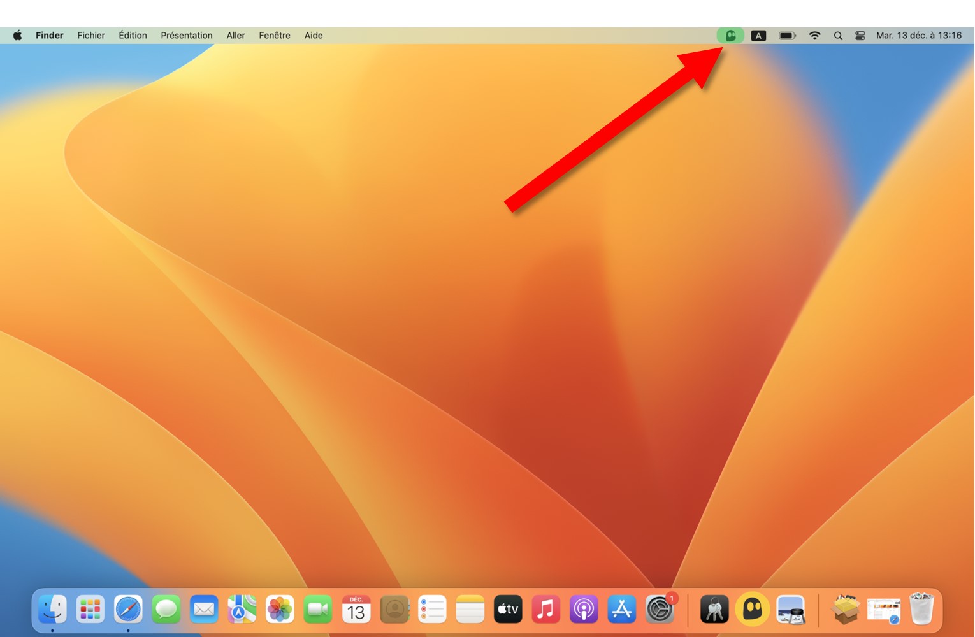Open the keyboard input source menu

click(758, 36)
